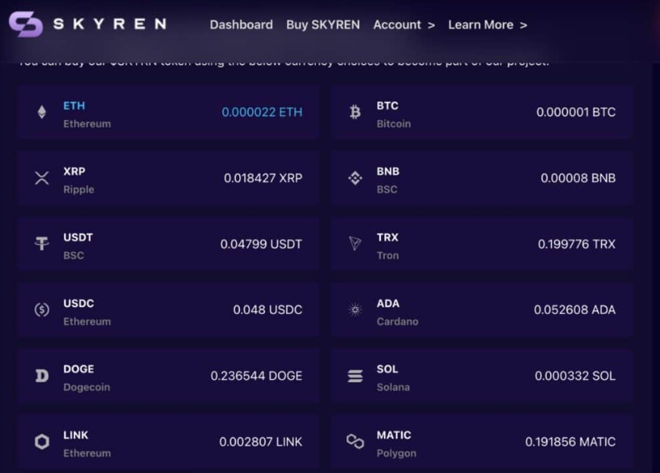Click the MATIC Polygon icon
The width and height of the screenshot is (660, 473).
pos(355,442)
